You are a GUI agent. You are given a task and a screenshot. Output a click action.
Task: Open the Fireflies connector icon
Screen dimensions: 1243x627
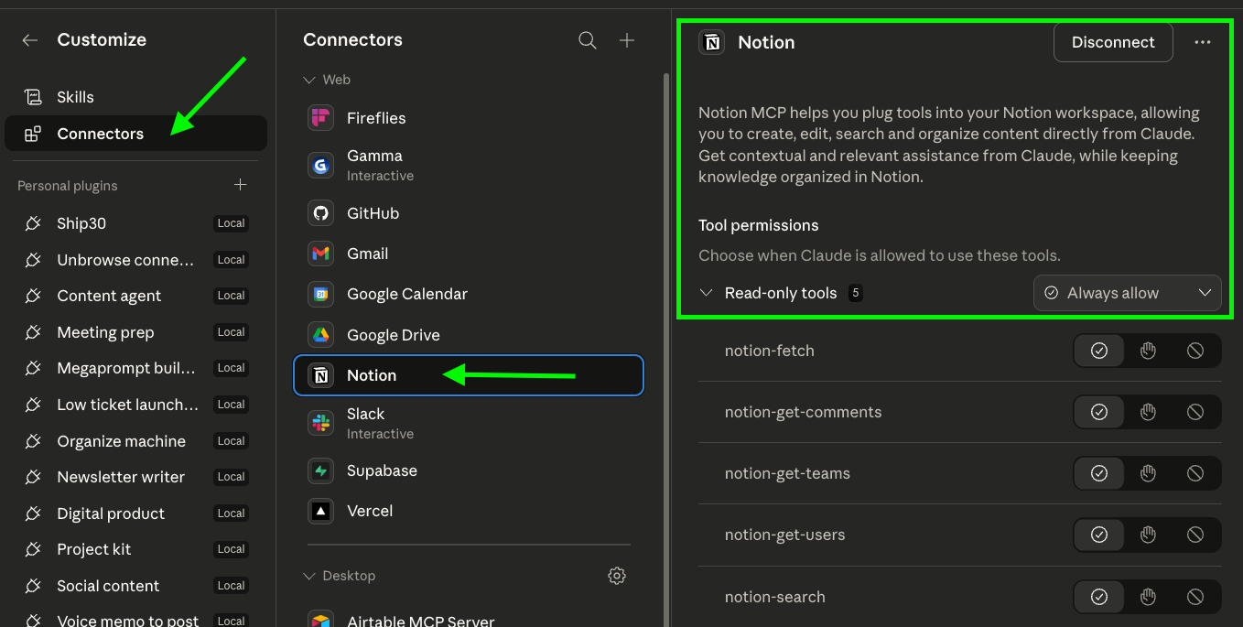click(320, 118)
